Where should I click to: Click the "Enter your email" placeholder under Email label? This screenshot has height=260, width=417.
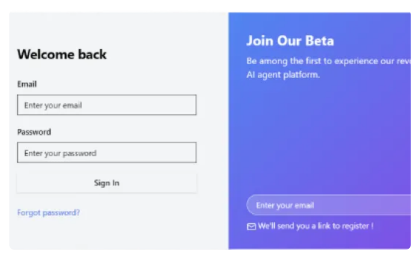(x=53, y=105)
